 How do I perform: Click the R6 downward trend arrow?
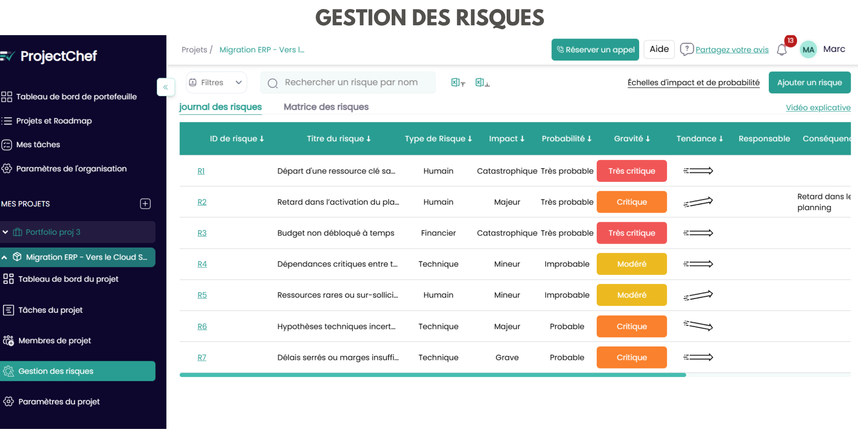(698, 326)
